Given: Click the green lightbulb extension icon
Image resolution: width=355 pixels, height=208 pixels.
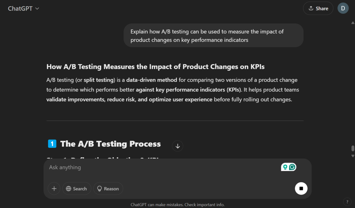Looking at the screenshot, I should (x=285, y=167).
